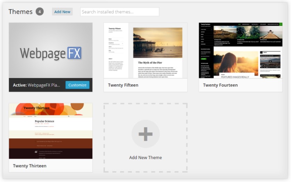291x182 pixels.
Task: Focus the Search installed themes field
Action: (120, 12)
